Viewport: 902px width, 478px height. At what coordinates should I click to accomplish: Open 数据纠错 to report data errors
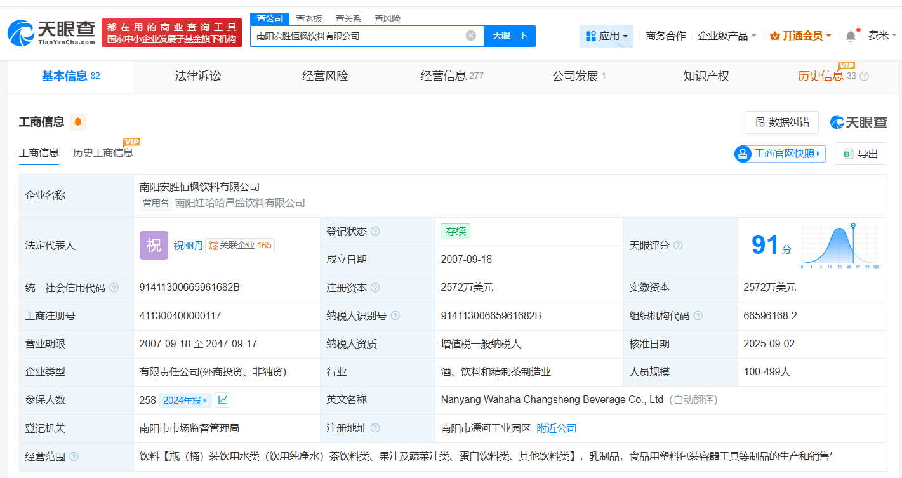click(x=782, y=122)
